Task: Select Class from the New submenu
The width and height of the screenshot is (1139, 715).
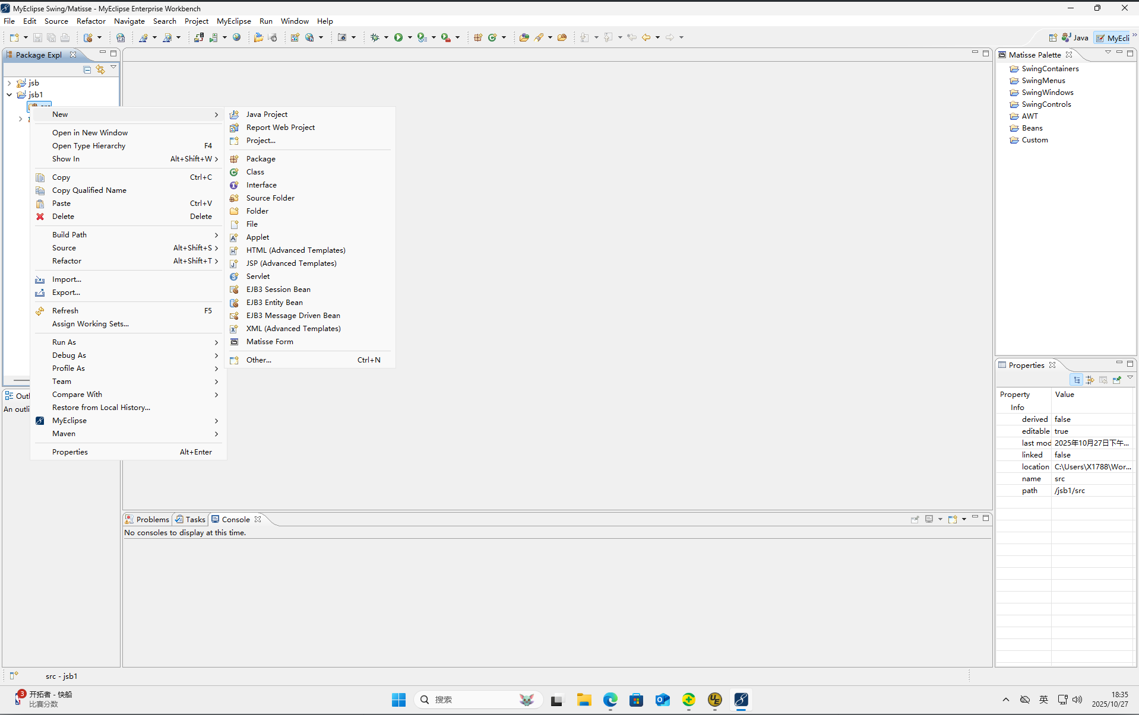Action: pos(310,172)
